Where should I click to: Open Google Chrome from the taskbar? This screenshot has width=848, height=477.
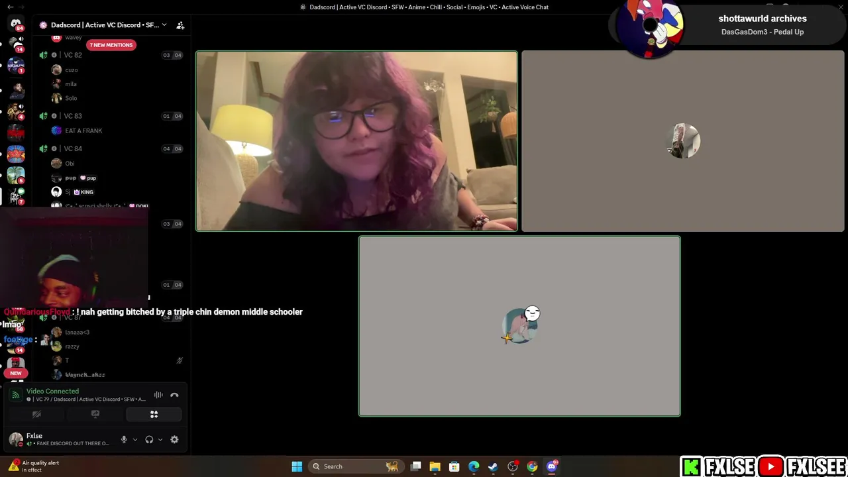532,466
